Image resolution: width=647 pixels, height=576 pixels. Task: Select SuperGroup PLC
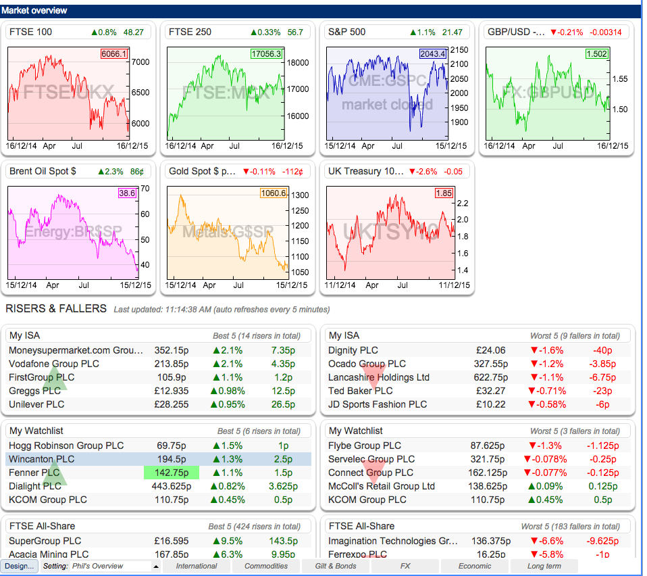[x=45, y=541]
